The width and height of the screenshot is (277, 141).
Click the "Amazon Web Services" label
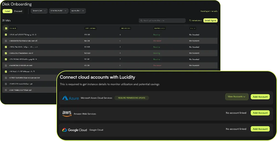tap(85, 114)
